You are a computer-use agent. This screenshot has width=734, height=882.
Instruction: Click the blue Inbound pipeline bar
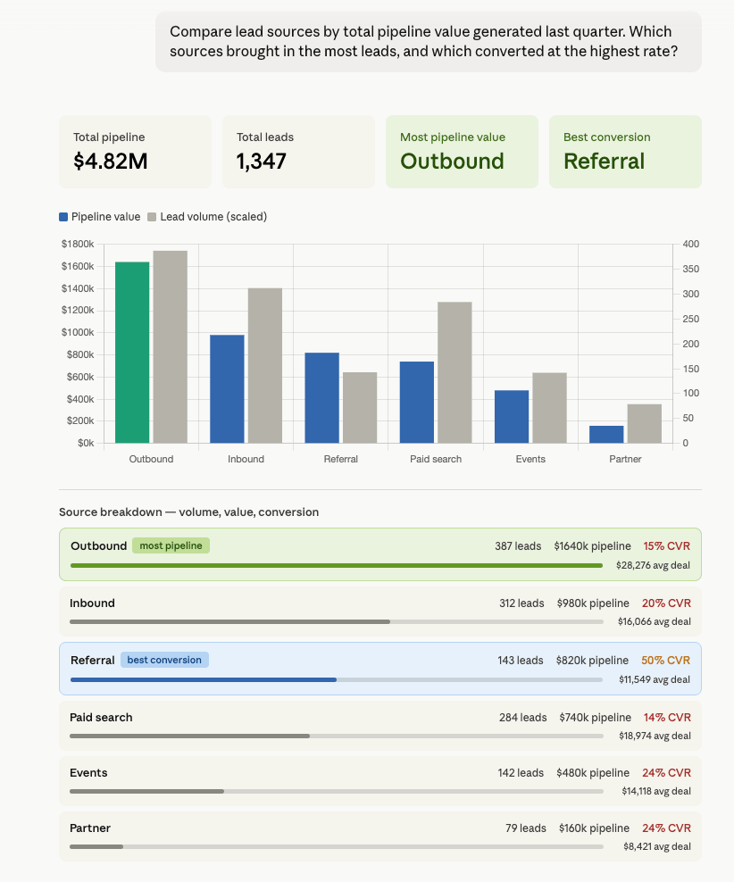point(227,389)
